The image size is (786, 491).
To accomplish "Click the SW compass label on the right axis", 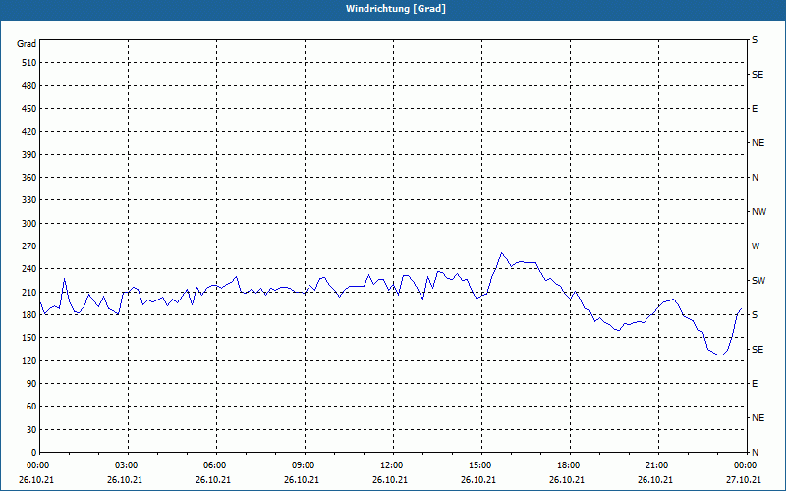I will coord(758,281).
